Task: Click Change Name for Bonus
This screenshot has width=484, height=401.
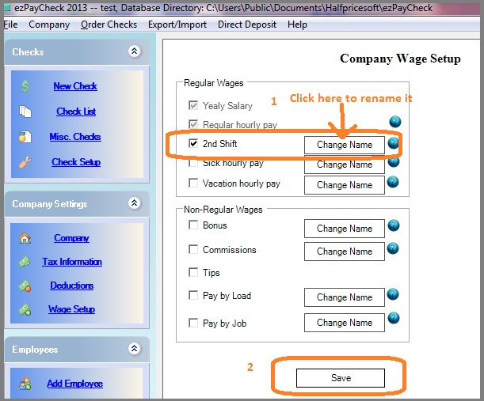Action: [345, 229]
